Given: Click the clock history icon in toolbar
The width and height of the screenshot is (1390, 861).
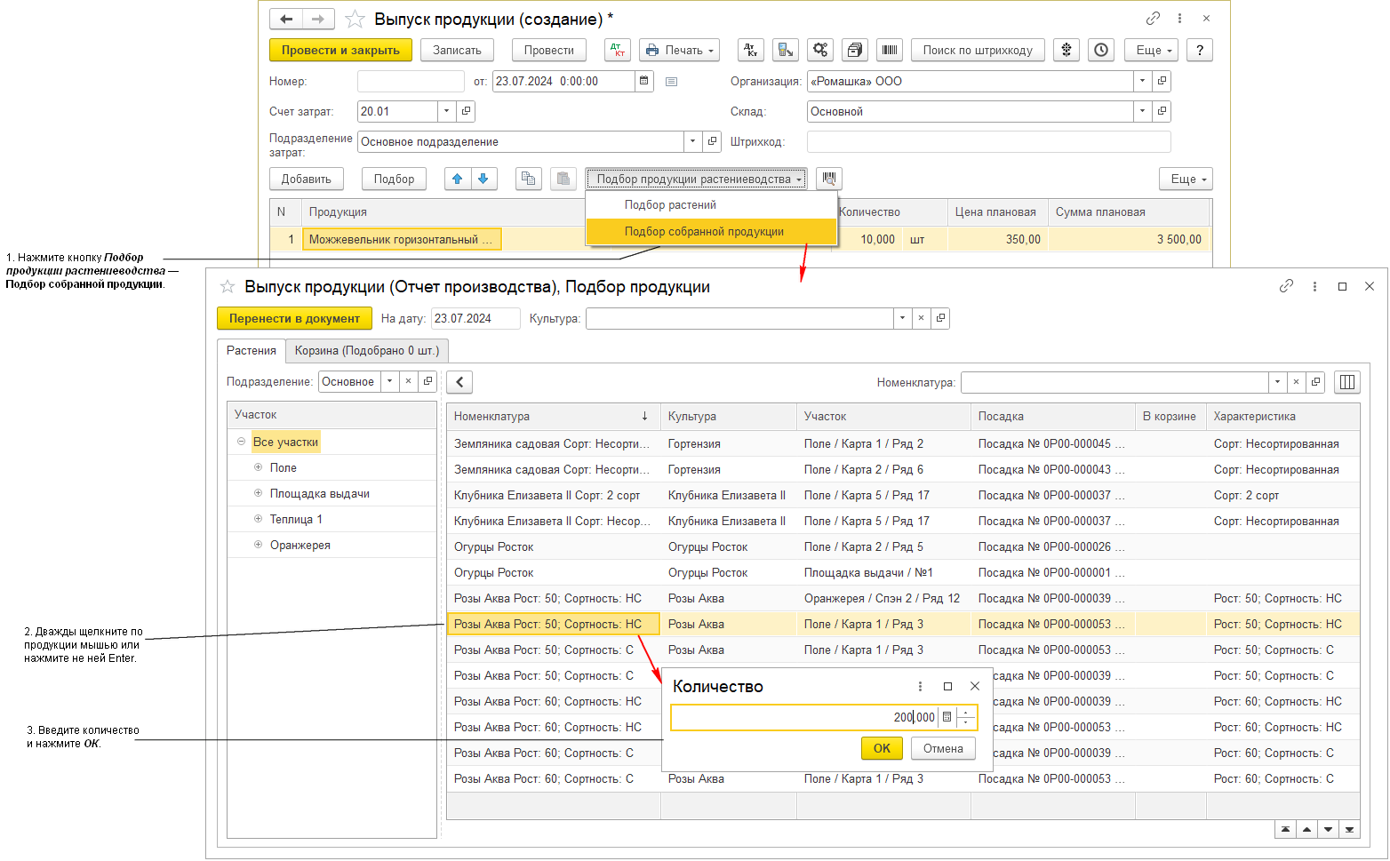Looking at the screenshot, I should (1101, 51).
